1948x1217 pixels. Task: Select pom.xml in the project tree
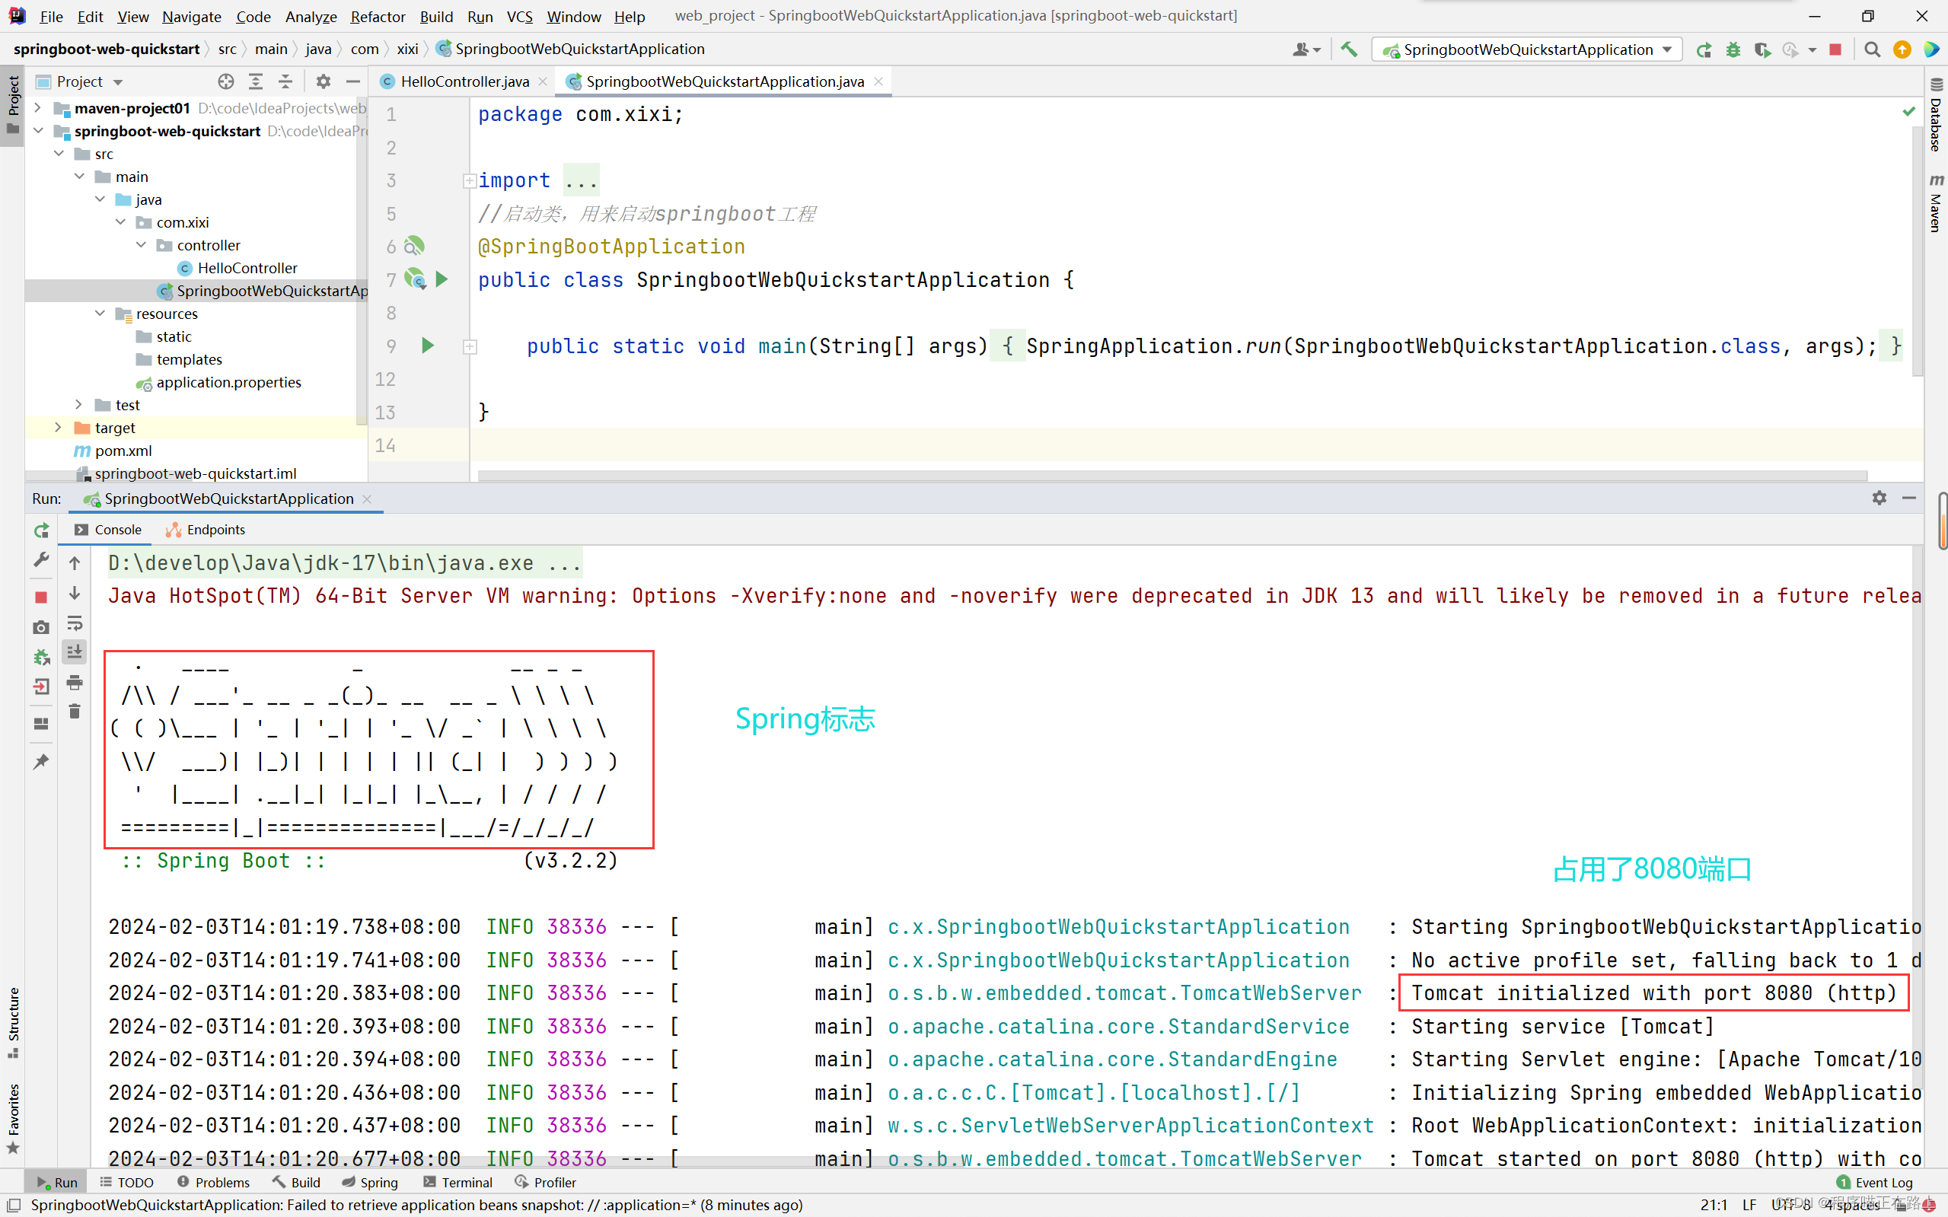[x=123, y=451]
